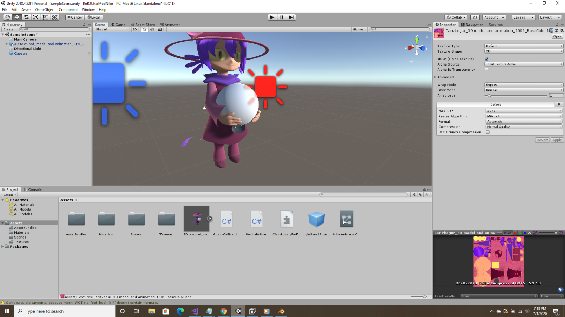Image resolution: width=565 pixels, height=317 pixels.
Task: Select the LightSpeedAttac prefab cube asset
Action: (x=316, y=223)
